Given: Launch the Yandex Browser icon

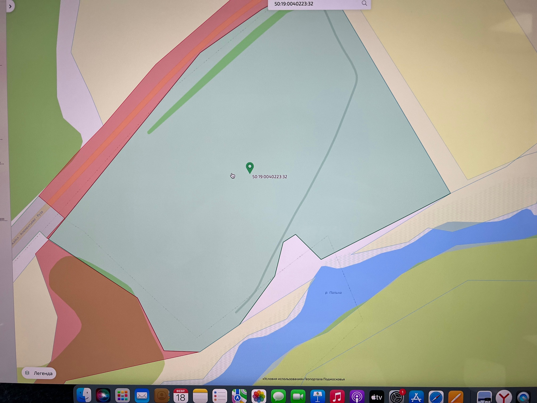Looking at the screenshot, I should 504,396.
